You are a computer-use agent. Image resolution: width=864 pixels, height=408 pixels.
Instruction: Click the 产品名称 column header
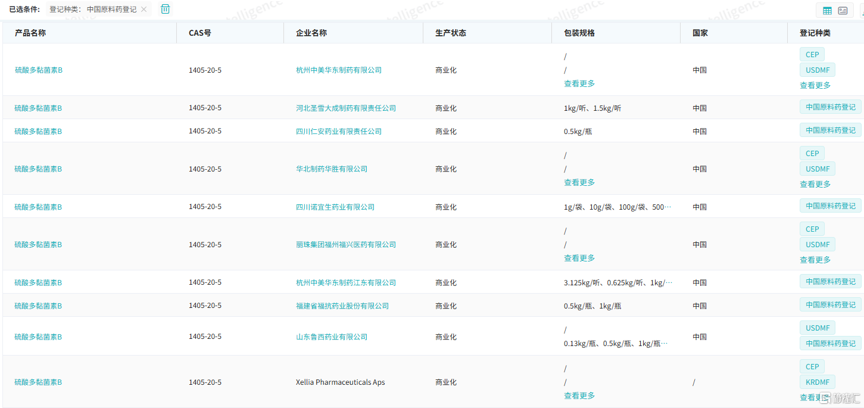pos(30,33)
